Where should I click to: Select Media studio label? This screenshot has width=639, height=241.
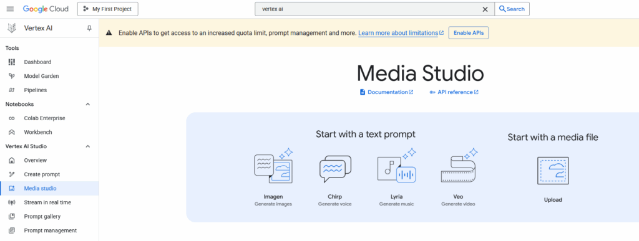[x=40, y=189]
